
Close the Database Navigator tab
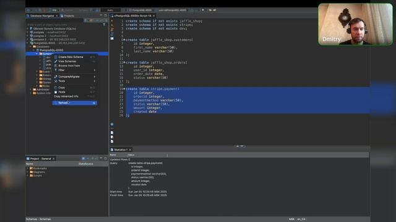click(x=57, y=15)
